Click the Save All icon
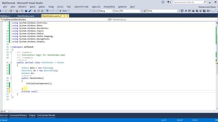Image resolution: width=218 pixels, height=122 pixels. [x=30, y=11]
